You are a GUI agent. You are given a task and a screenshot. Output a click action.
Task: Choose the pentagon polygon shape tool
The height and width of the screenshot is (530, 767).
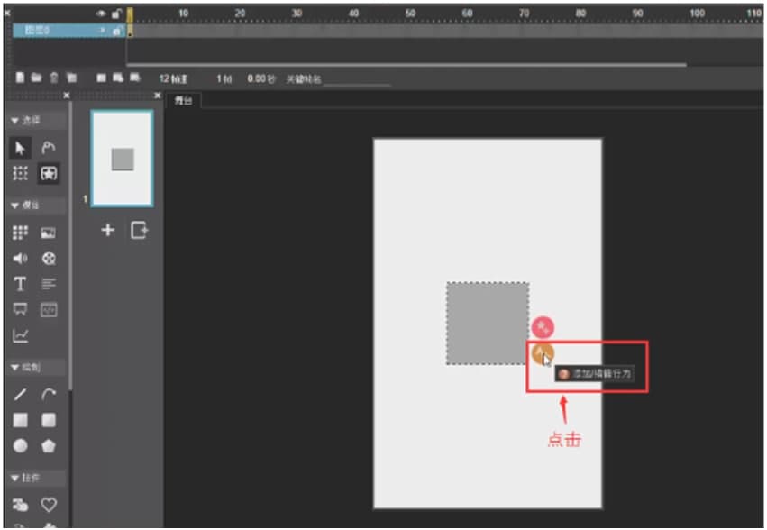click(x=49, y=445)
